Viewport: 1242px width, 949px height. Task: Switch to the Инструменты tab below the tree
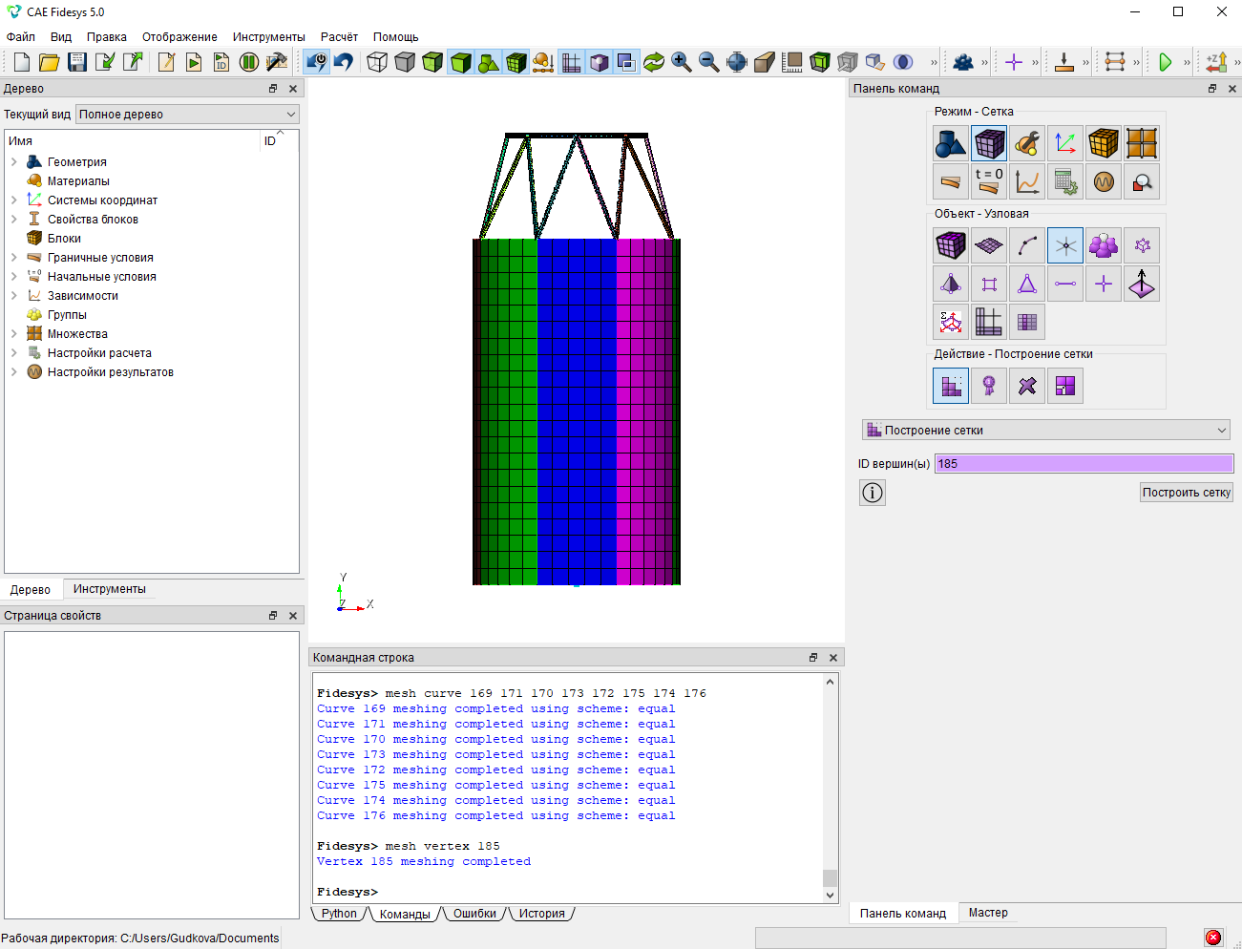point(110,589)
